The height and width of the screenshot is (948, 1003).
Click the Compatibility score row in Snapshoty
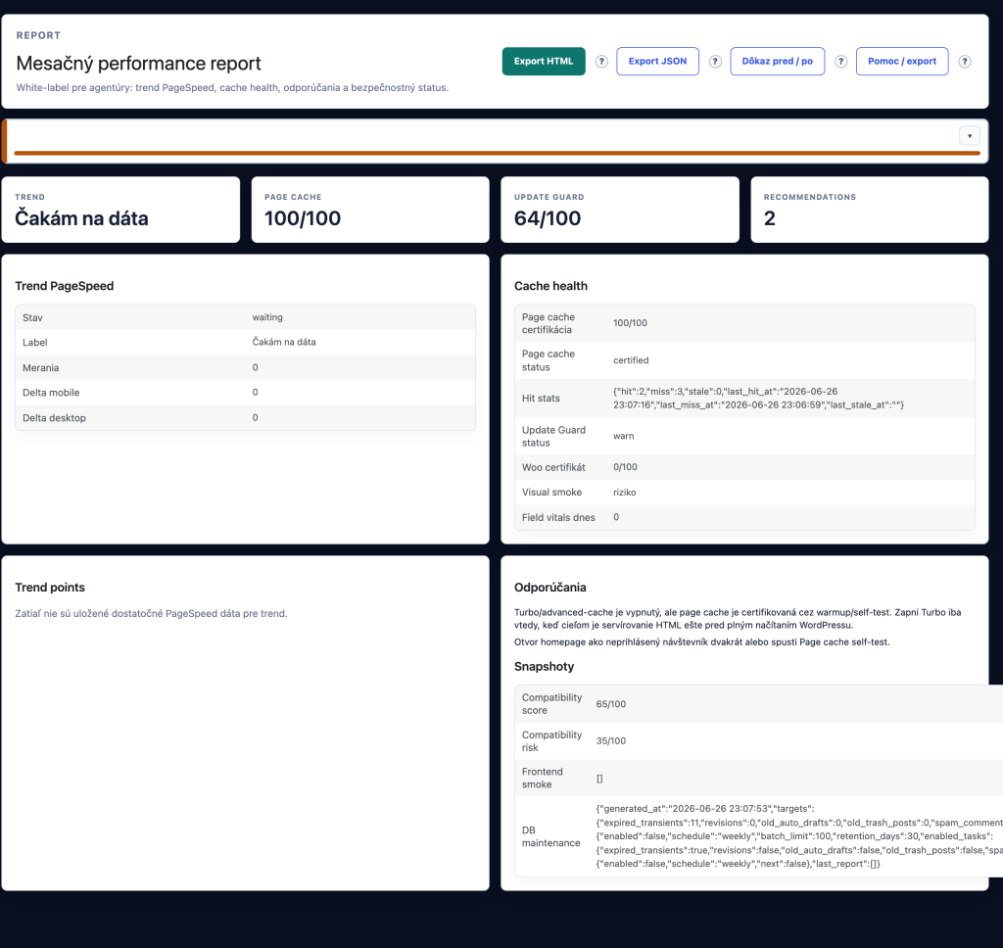759,703
